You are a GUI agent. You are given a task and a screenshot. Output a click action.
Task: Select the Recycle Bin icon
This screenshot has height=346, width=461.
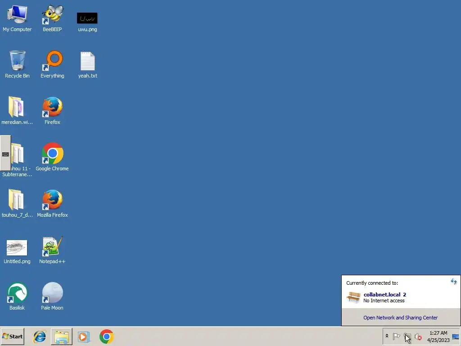click(x=17, y=64)
